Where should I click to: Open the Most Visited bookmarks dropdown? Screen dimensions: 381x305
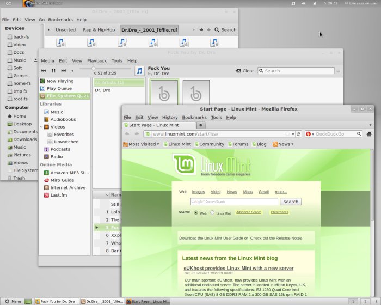coord(141,144)
